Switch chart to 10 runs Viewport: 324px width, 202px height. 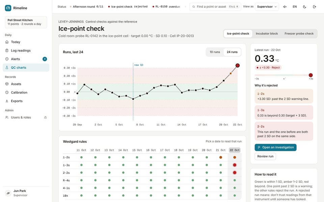pyautogui.click(x=215, y=52)
